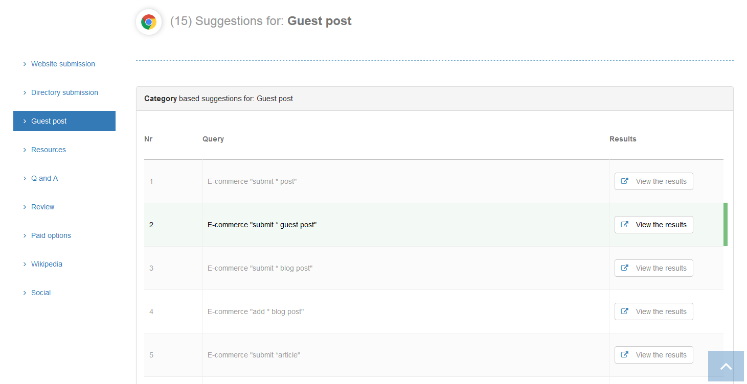Click the Chrome browser logo icon
The width and height of the screenshot is (747, 384).
coord(148,21)
